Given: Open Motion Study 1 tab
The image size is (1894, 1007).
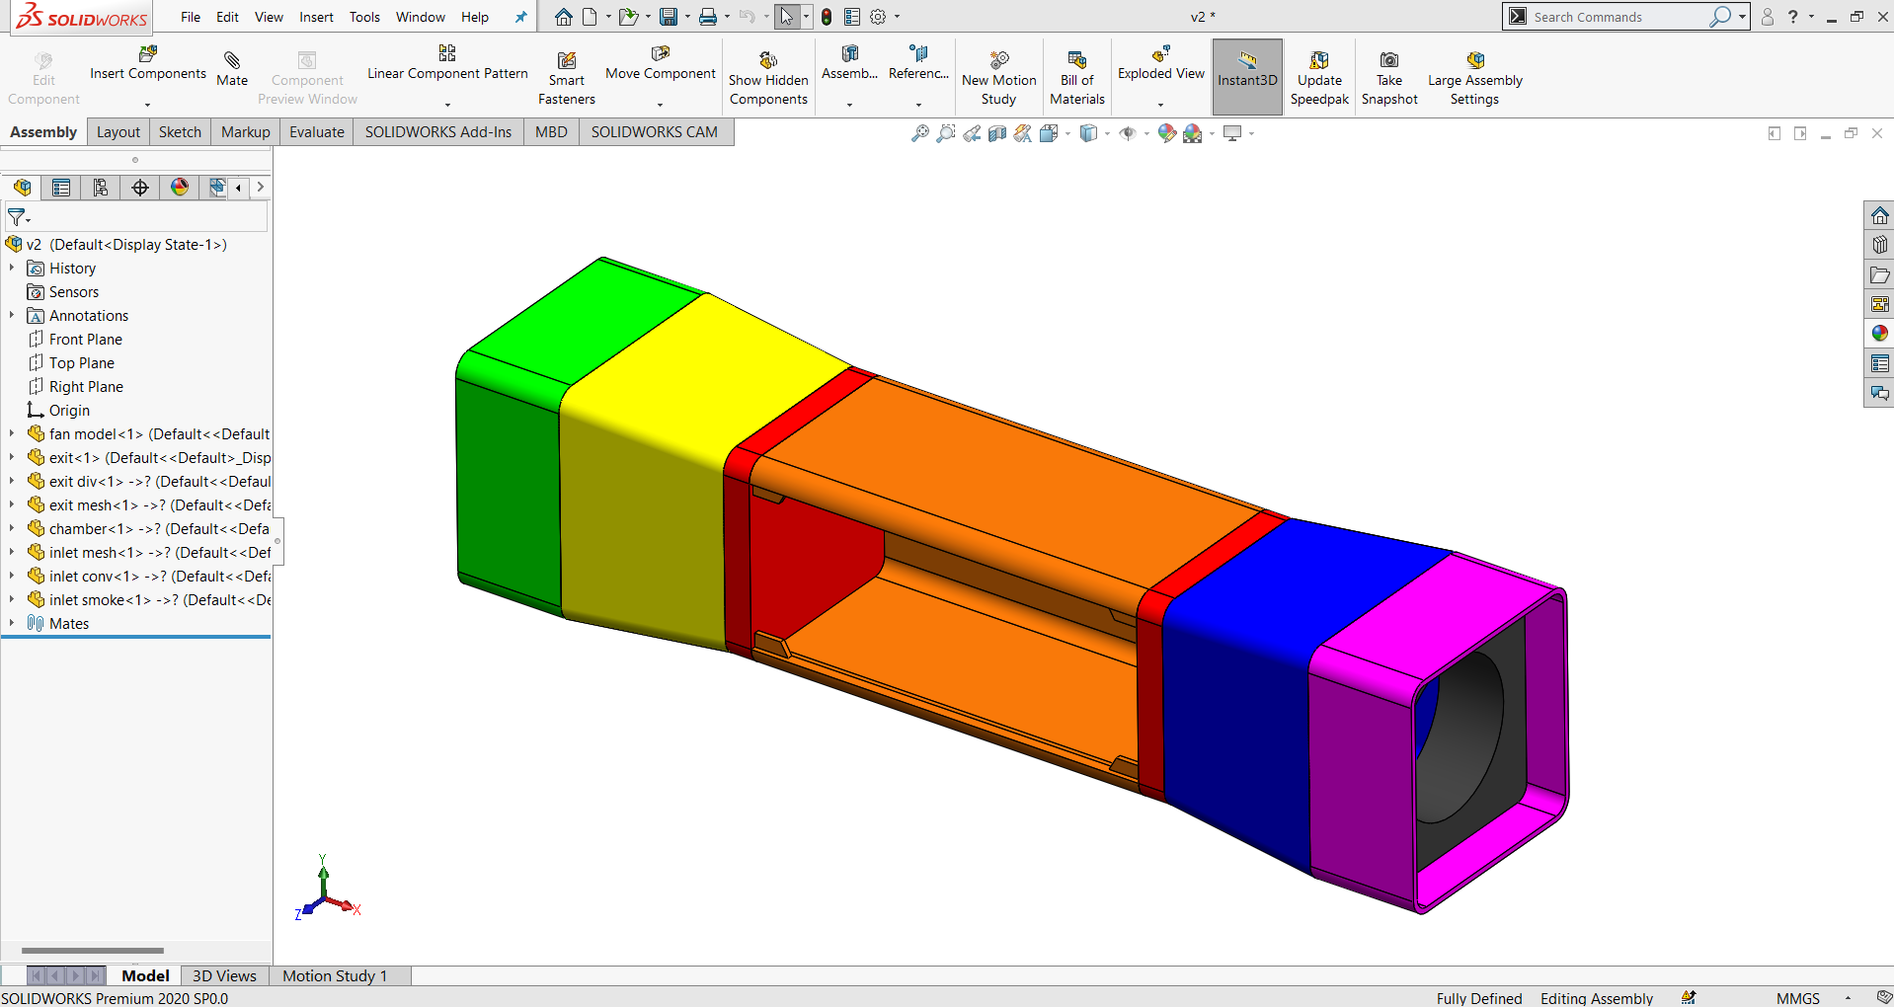Looking at the screenshot, I should click(335, 975).
